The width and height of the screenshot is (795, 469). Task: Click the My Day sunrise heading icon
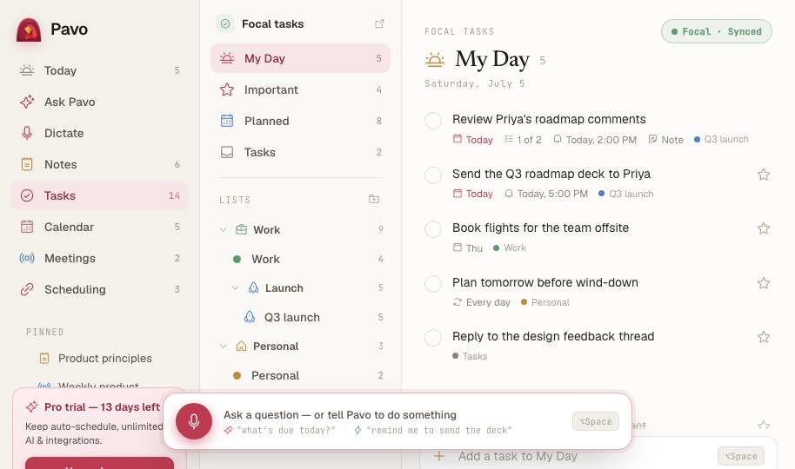tap(435, 60)
